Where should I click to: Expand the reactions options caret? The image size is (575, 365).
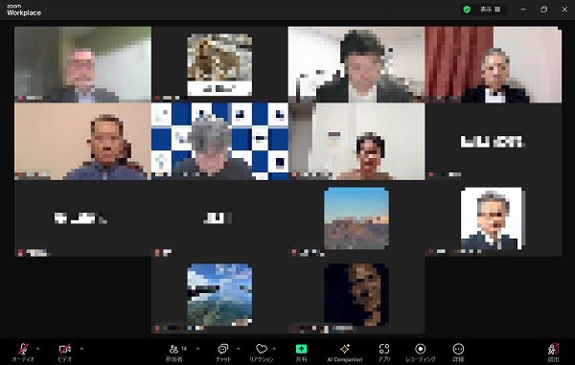[274, 349]
